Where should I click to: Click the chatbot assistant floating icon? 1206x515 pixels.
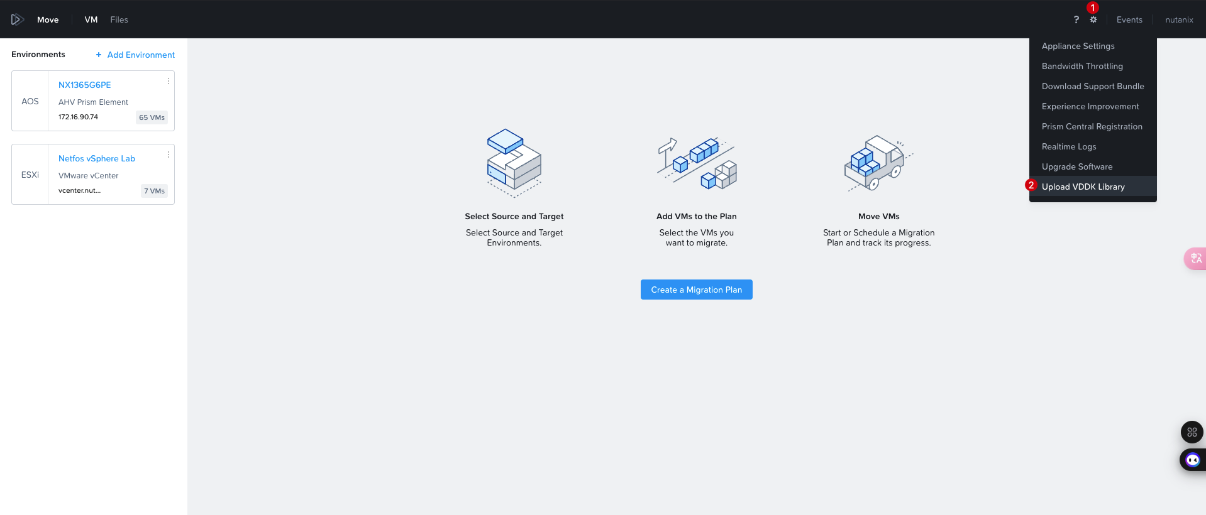coord(1193,460)
